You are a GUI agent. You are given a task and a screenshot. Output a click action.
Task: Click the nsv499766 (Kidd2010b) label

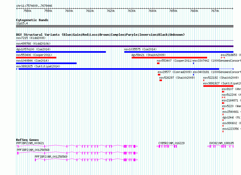[x=33, y=44]
